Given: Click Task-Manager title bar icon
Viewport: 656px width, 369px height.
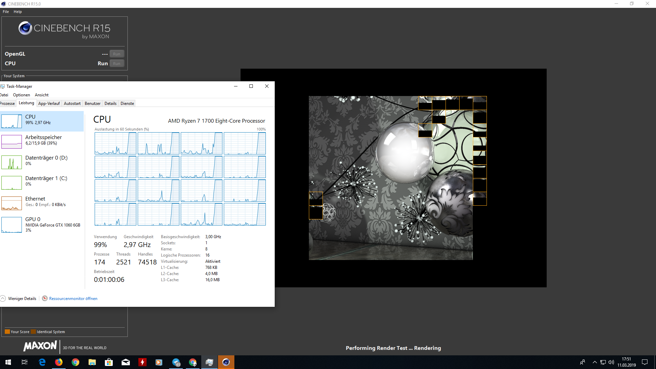Looking at the screenshot, I should click(x=3, y=86).
